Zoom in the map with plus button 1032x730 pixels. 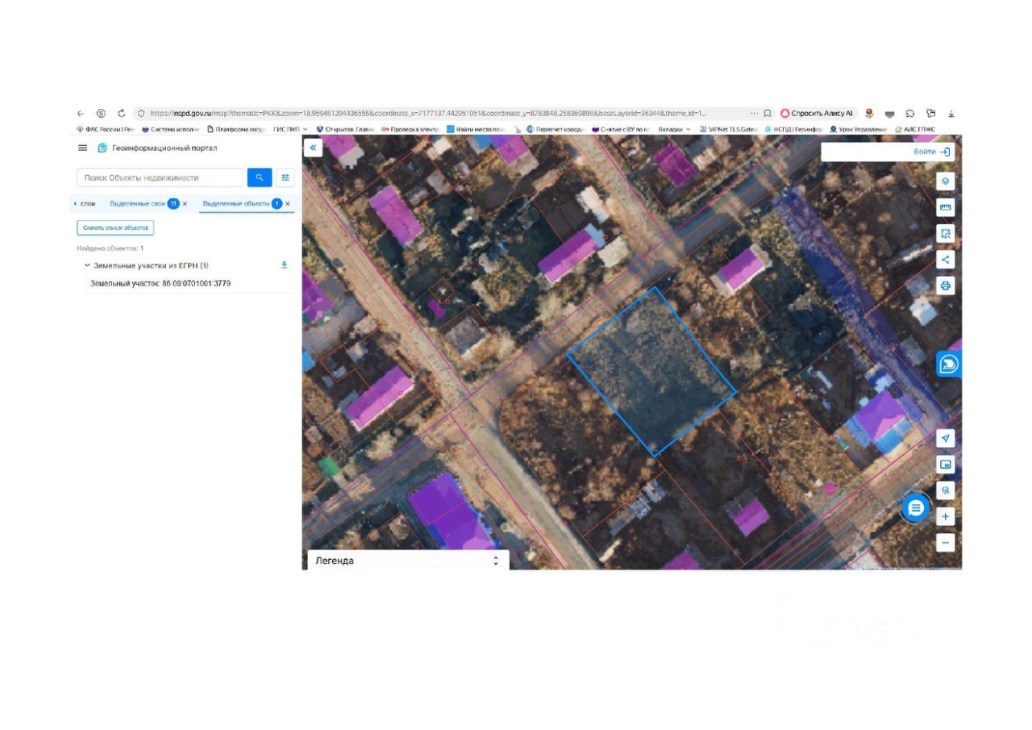point(946,516)
